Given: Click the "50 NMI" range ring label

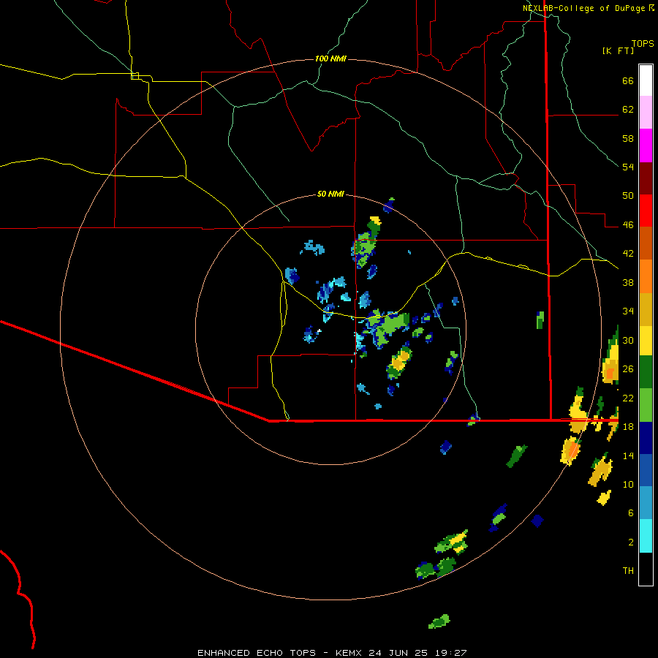Looking at the screenshot, I should click(x=330, y=194).
